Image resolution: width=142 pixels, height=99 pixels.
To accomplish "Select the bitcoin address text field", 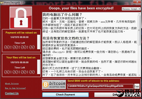I will (x=100, y=86).
